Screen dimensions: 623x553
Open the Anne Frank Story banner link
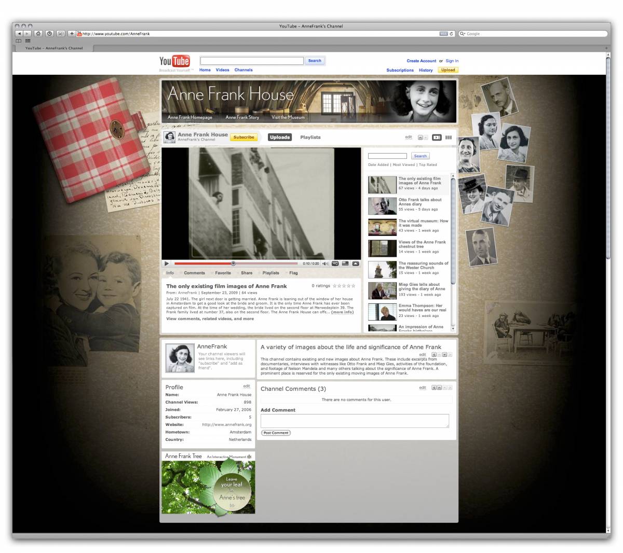click(242, 117)
